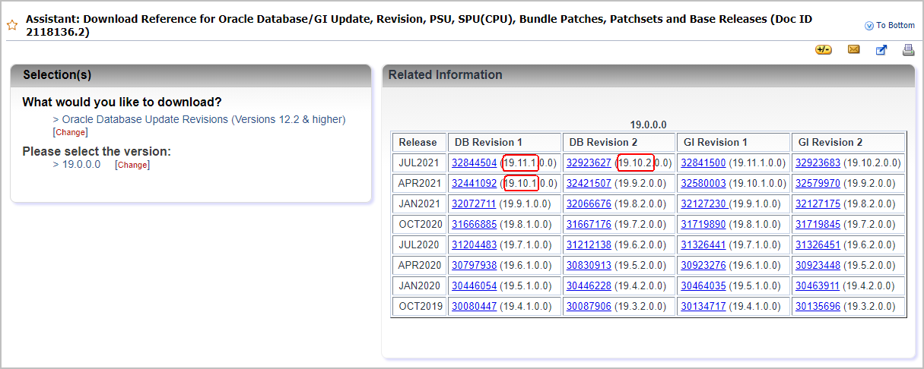Click the Related Information panel header
Viewport: 924px width, 369px height.
[648, 75]
